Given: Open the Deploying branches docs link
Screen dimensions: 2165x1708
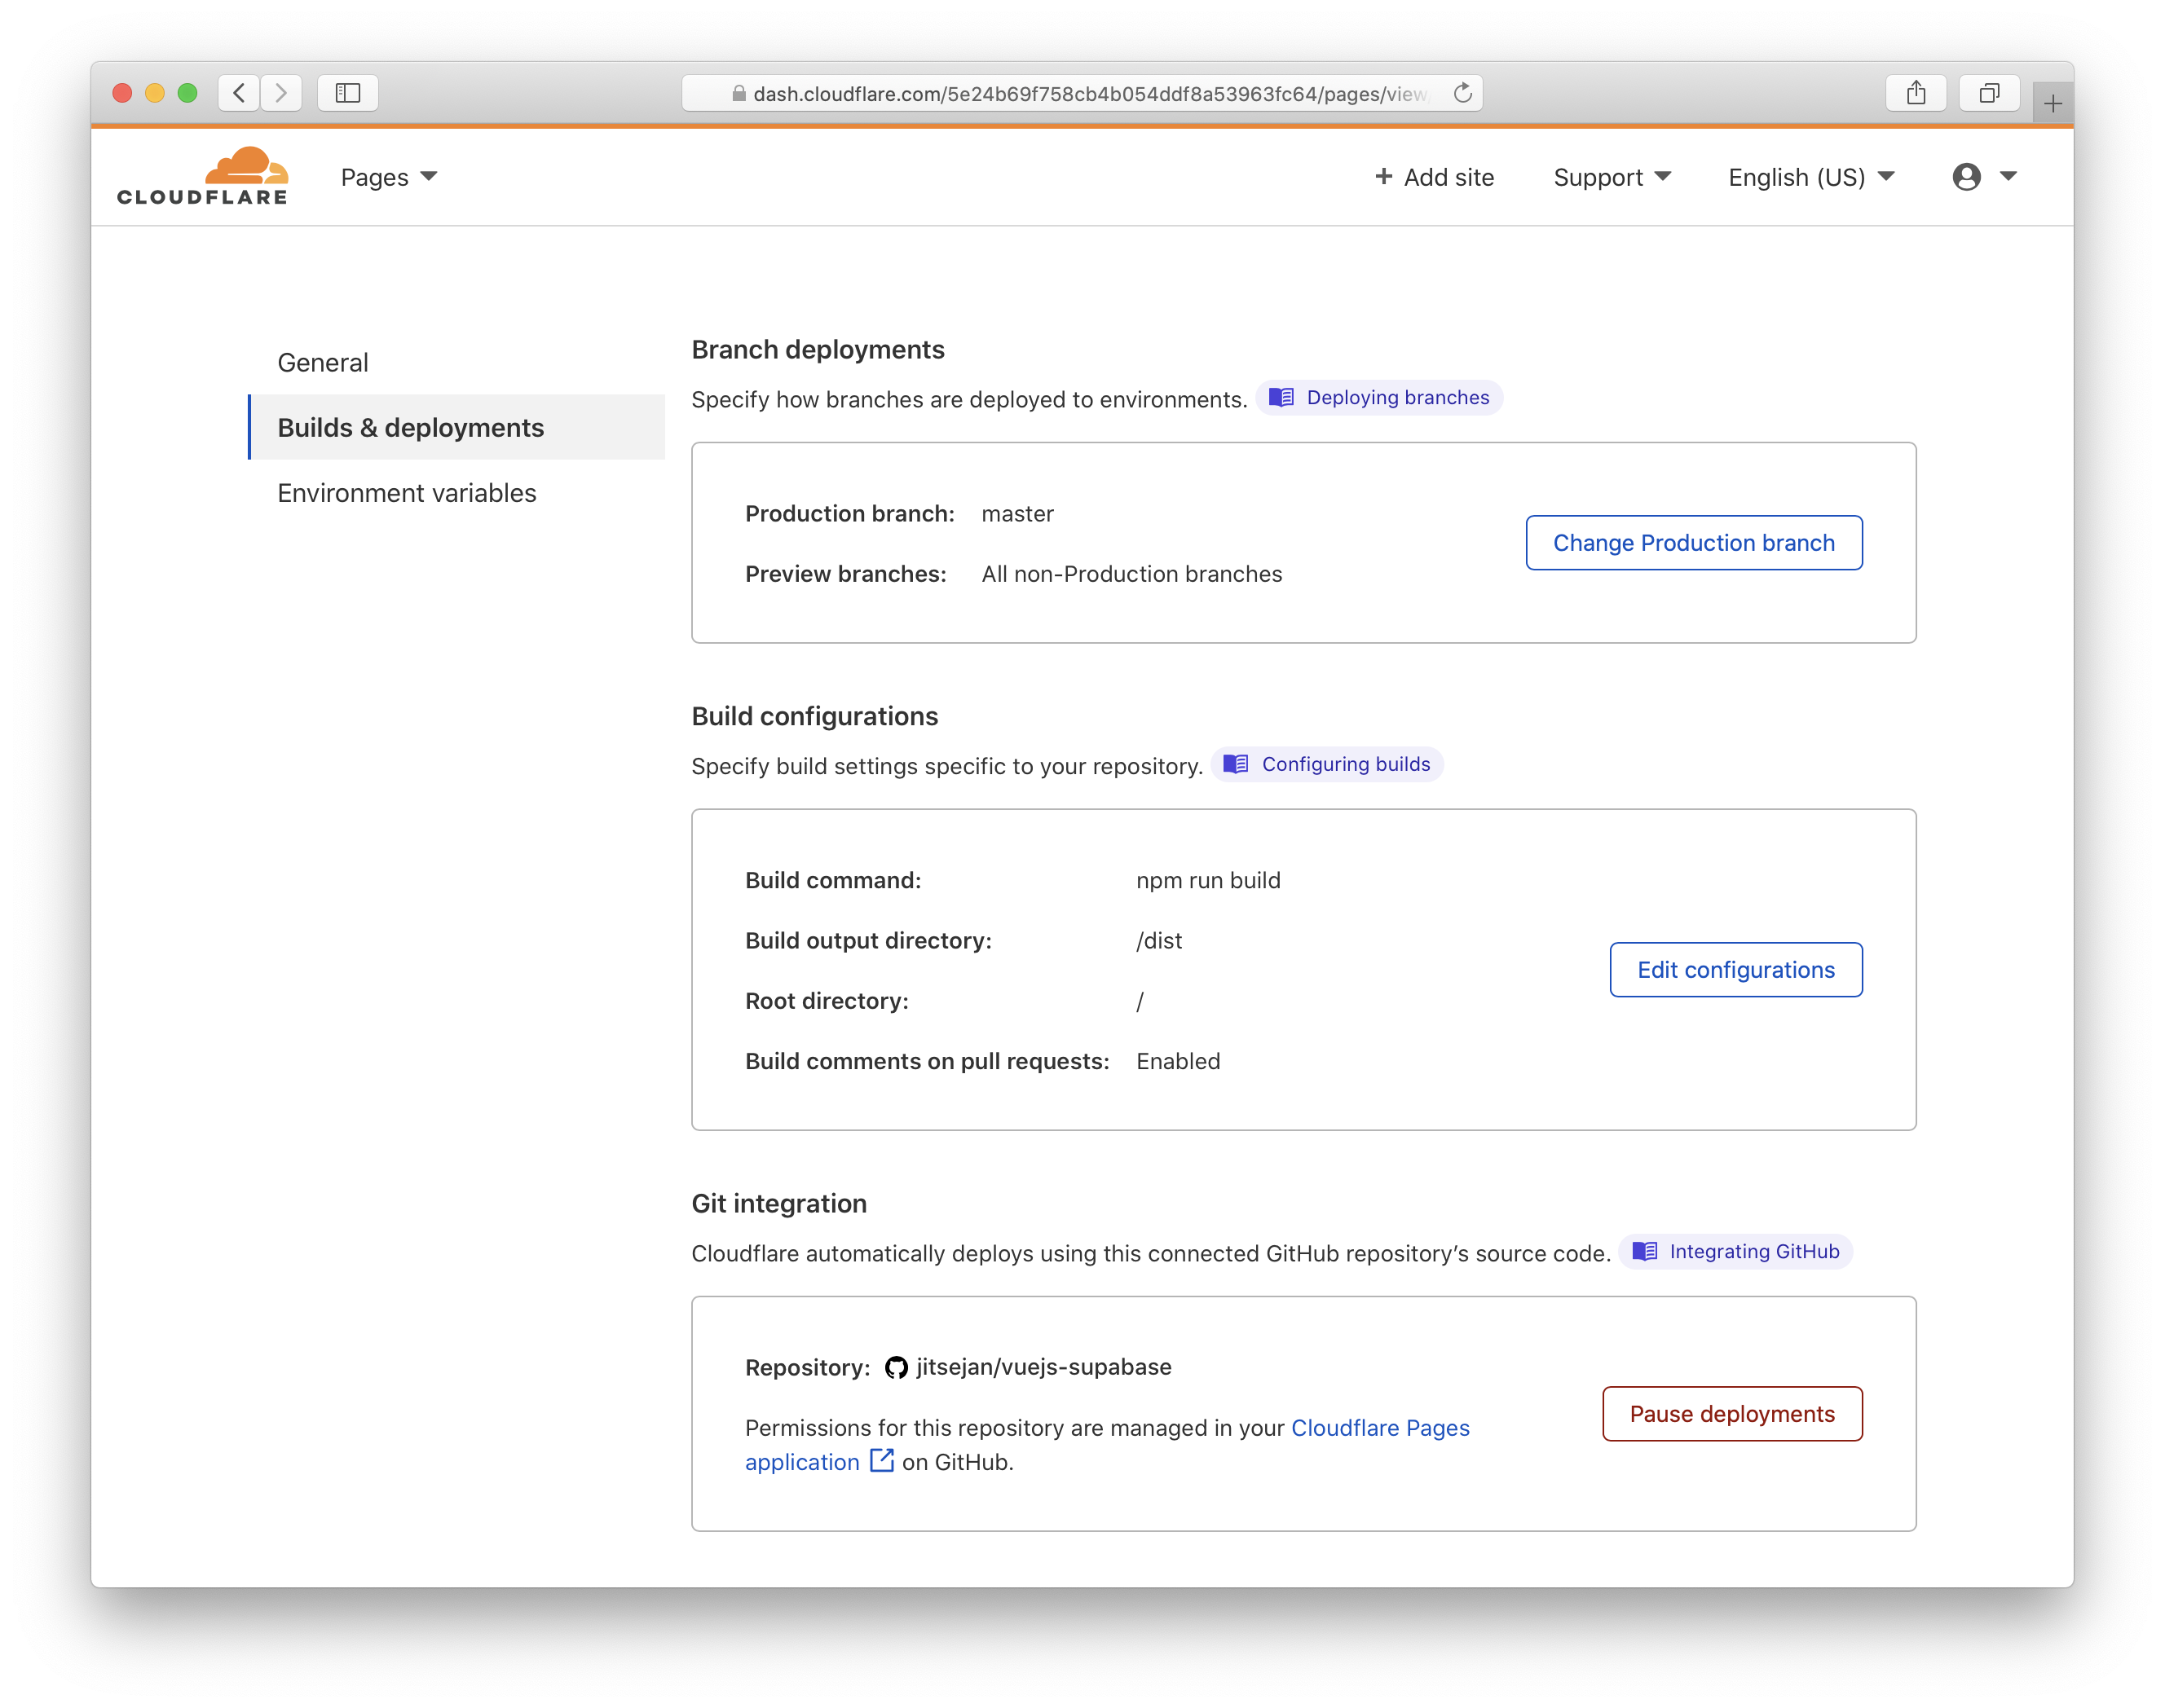Looking at the screenshot, I should [x=1380, y=398].
